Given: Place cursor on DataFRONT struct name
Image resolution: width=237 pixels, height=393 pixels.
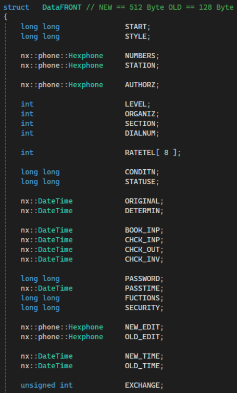Looking at the screenshot, I should pyautogui.click(x=59, y=7).
